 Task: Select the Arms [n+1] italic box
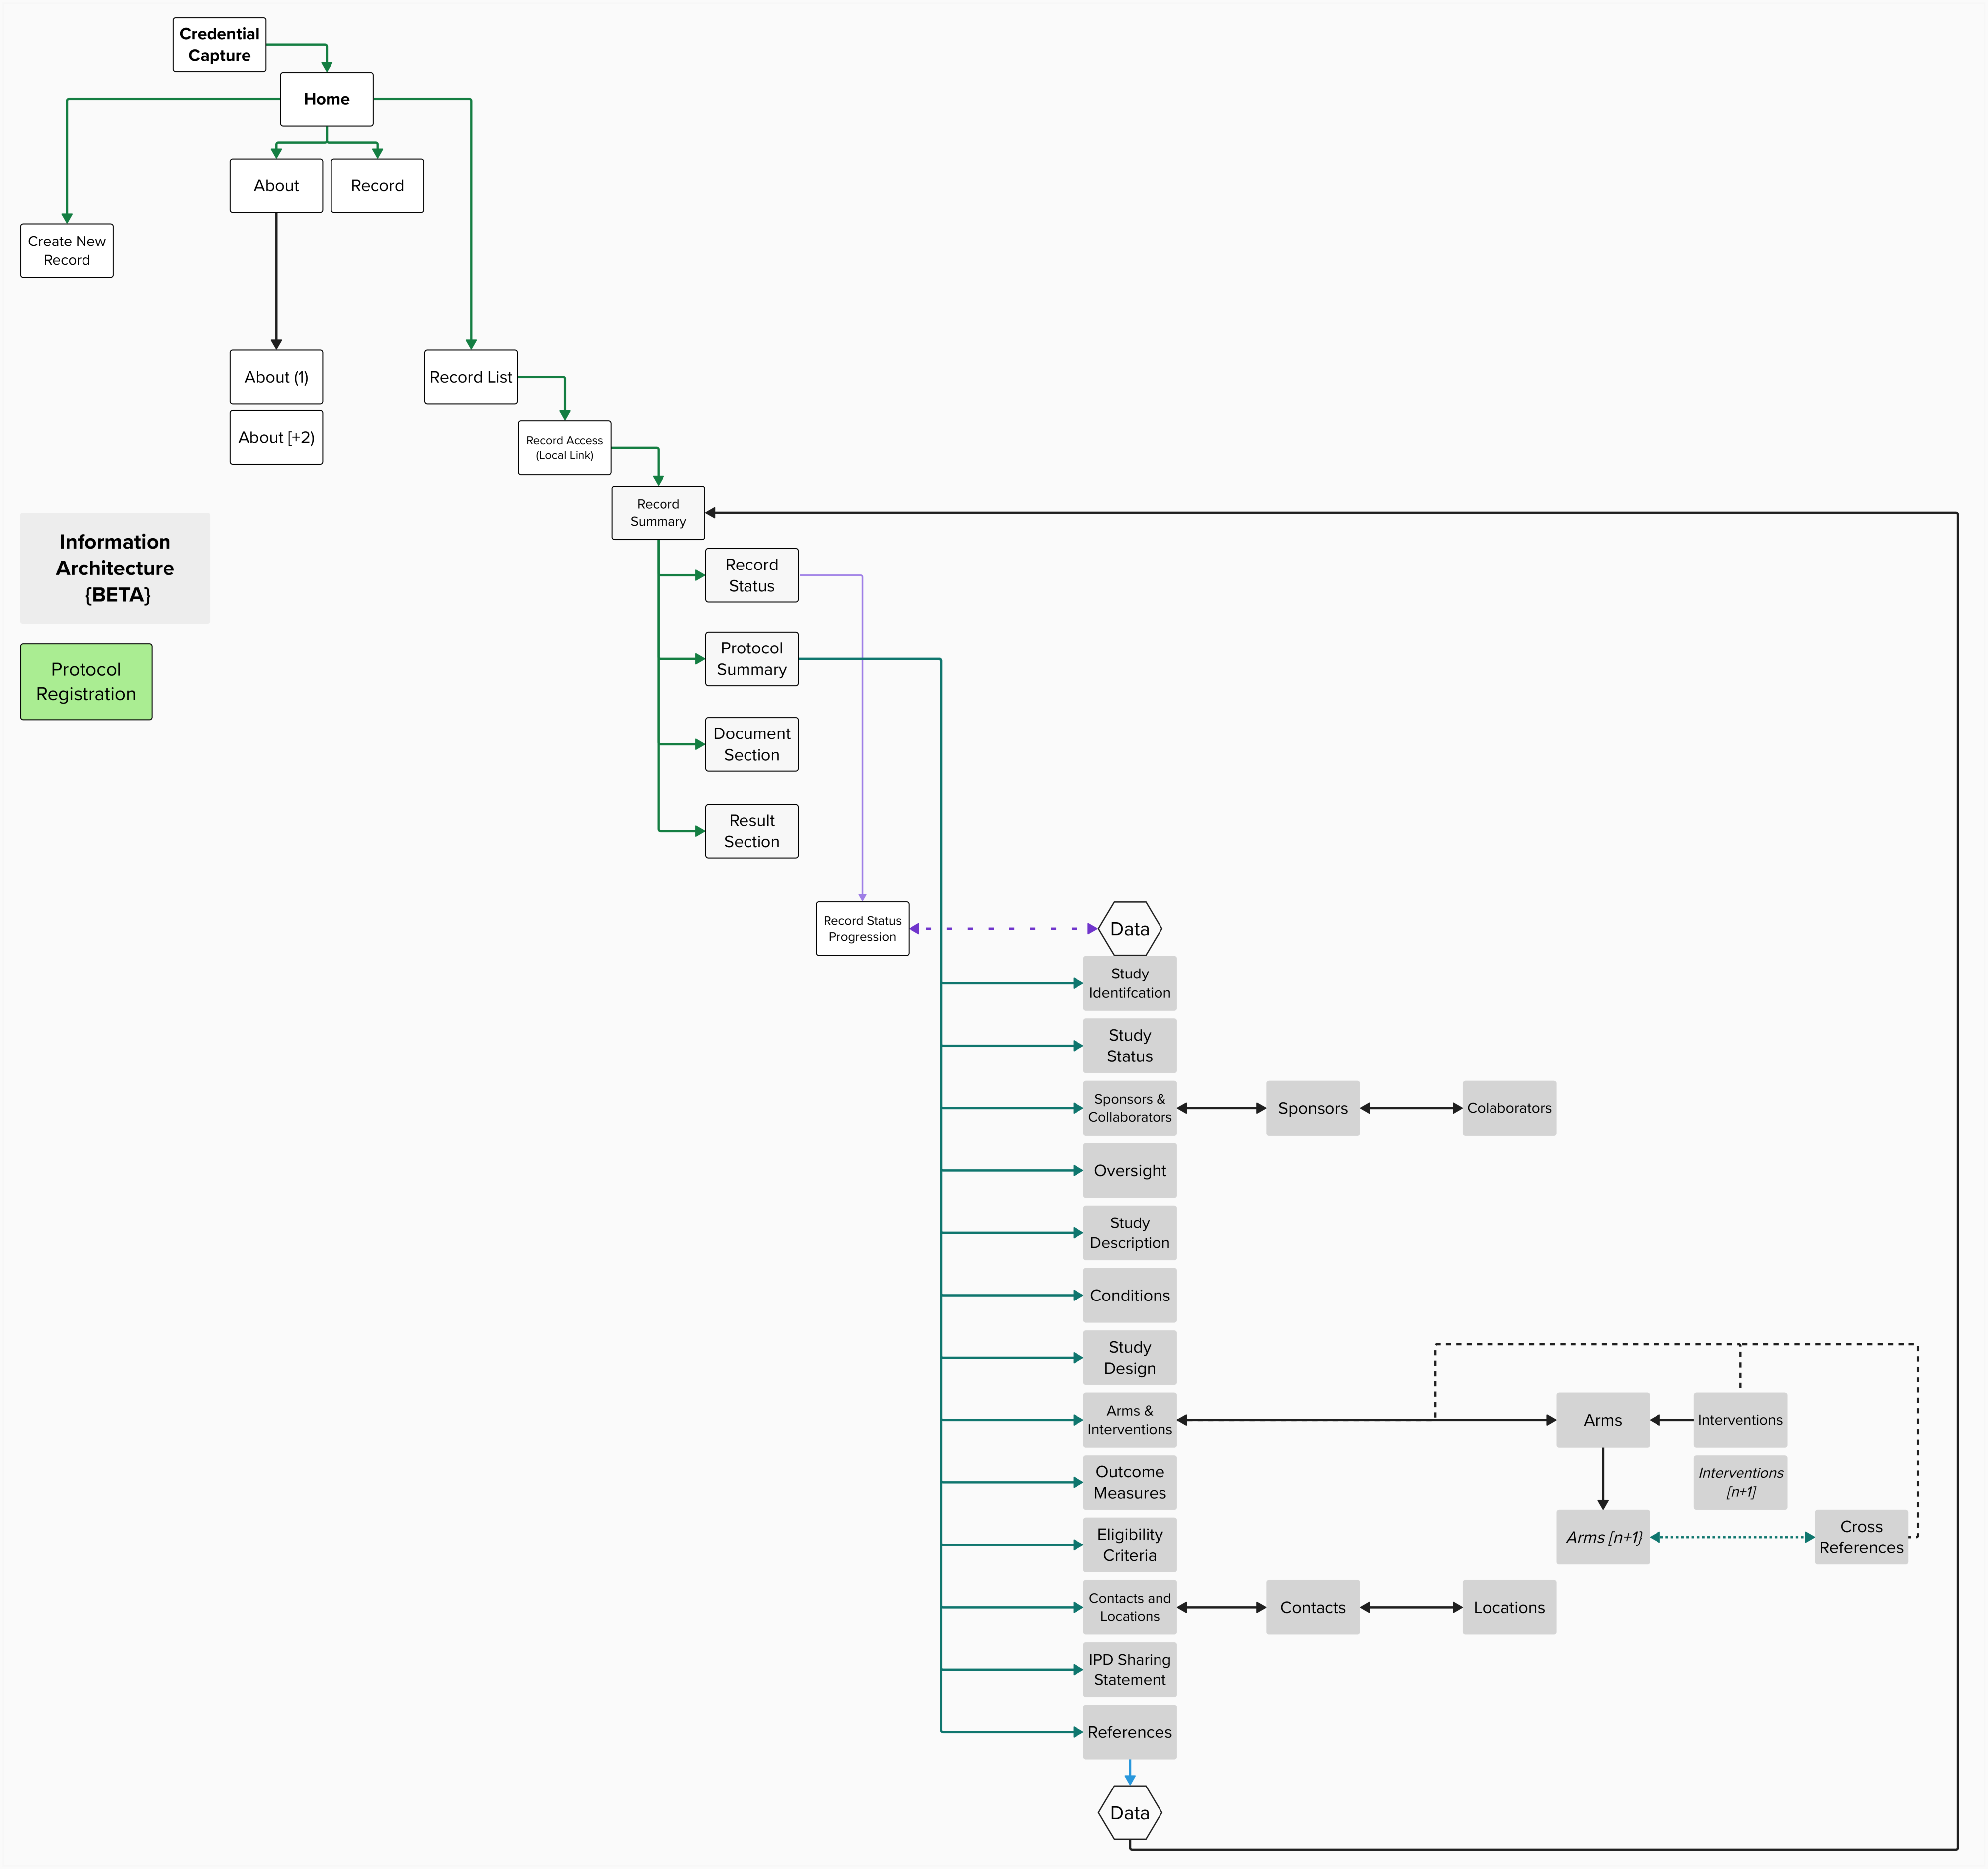(1602, 1537)
